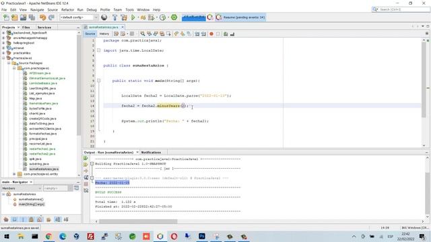Toggle Show Inherited Members in Navigator
The image size is (431, 242).
tap(6, 220)
